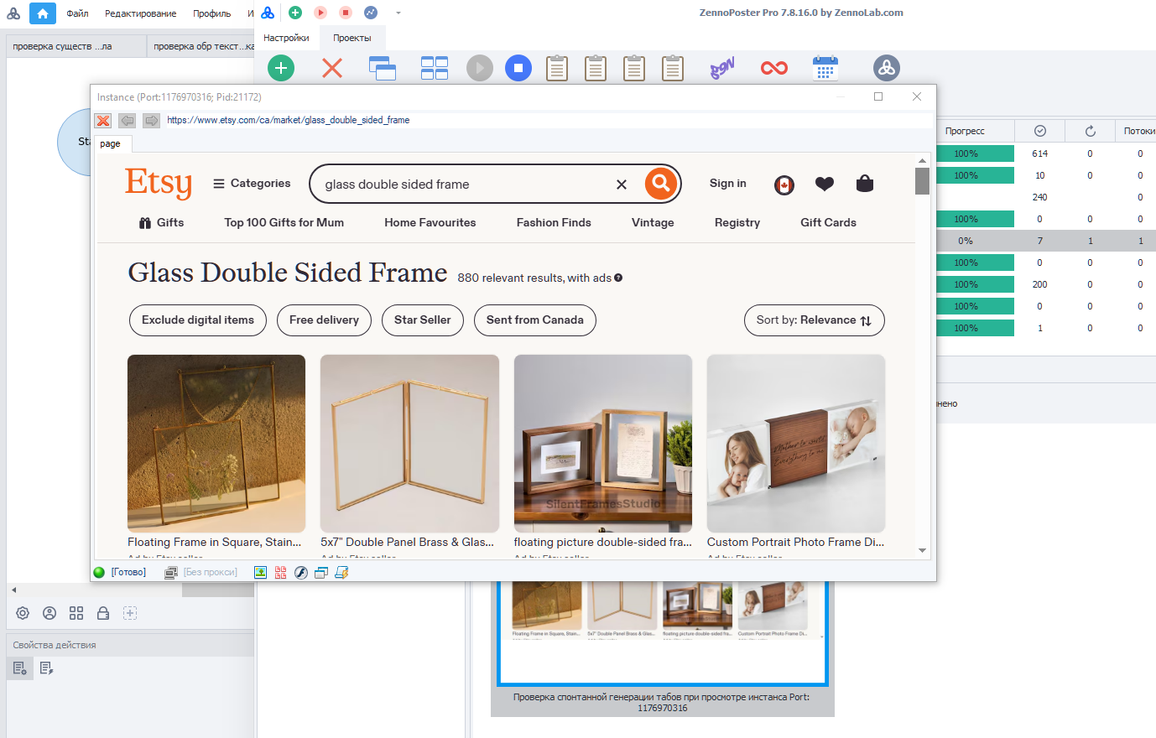This screenshot has width=1156, height=738.
Task: Open the blue graph icon in the title bar
Action: [371, 13]
